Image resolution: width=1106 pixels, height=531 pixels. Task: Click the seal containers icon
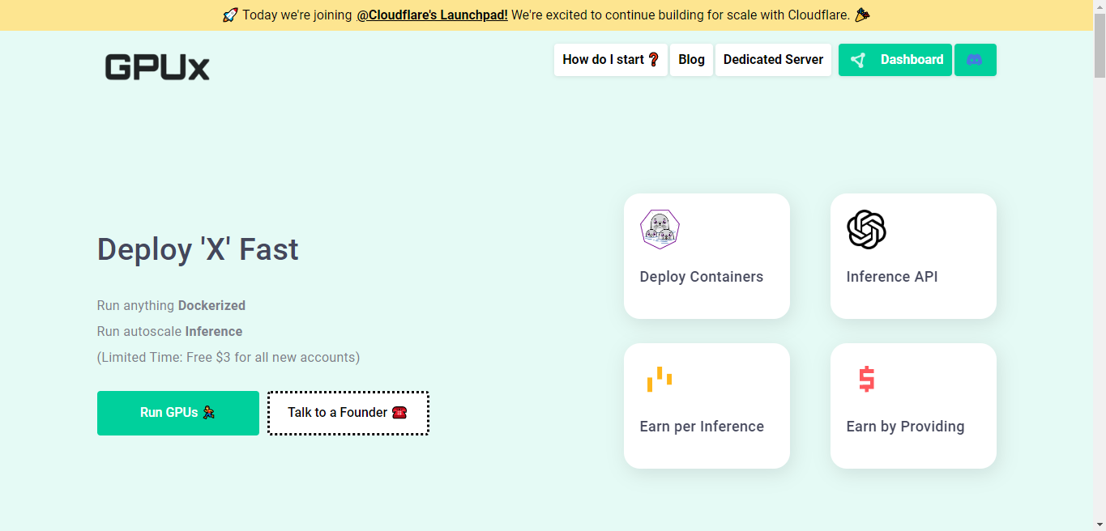click(x=660, y=229)
